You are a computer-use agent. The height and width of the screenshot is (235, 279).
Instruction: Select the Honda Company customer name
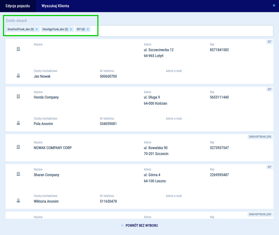(46, 97)
